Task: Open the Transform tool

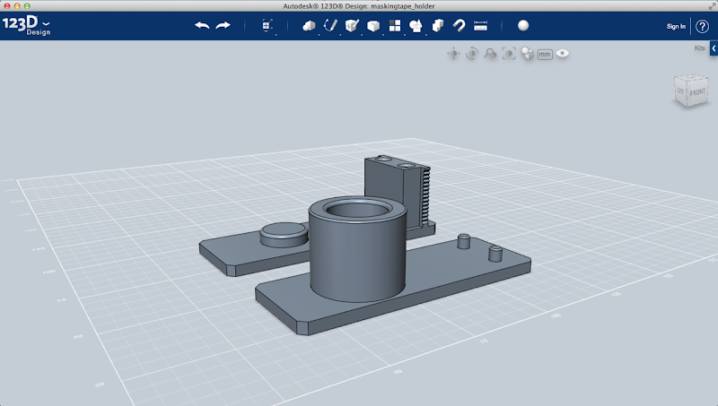Action: [267, 26]
